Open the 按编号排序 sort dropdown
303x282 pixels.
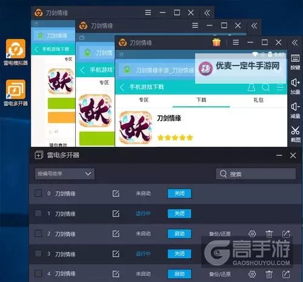click(x=64, y=173)
